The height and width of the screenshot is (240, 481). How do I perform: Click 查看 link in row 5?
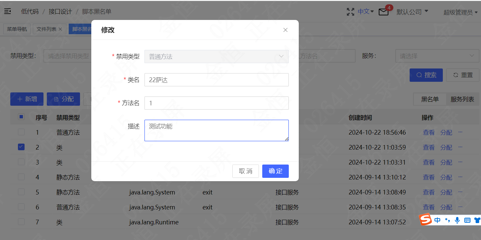point(429,192)
